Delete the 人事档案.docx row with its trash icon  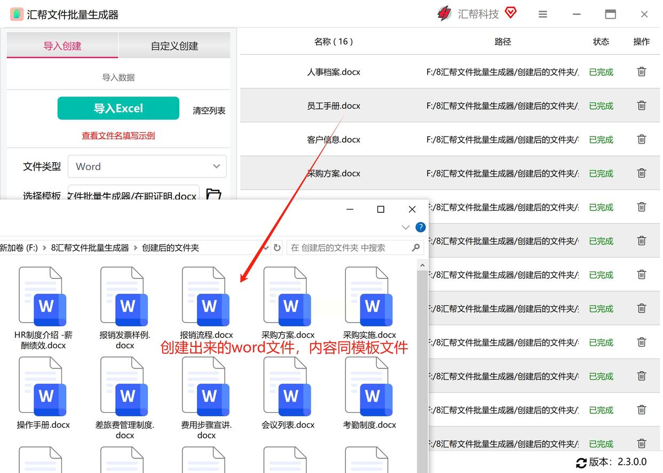point(642,71)
